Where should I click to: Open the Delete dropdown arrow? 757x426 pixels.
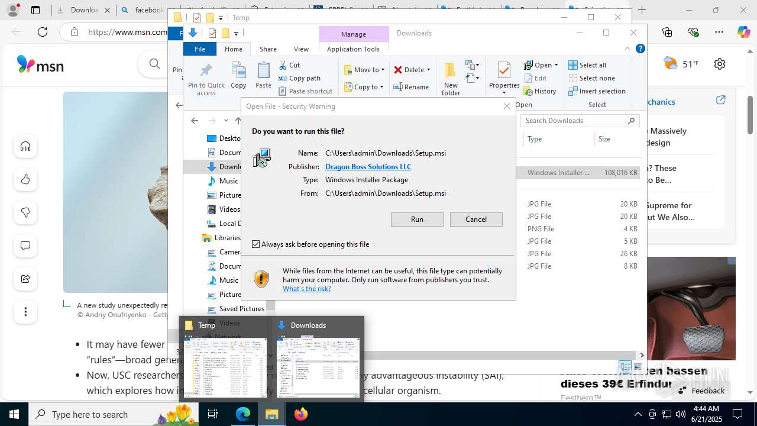point(428,70)
